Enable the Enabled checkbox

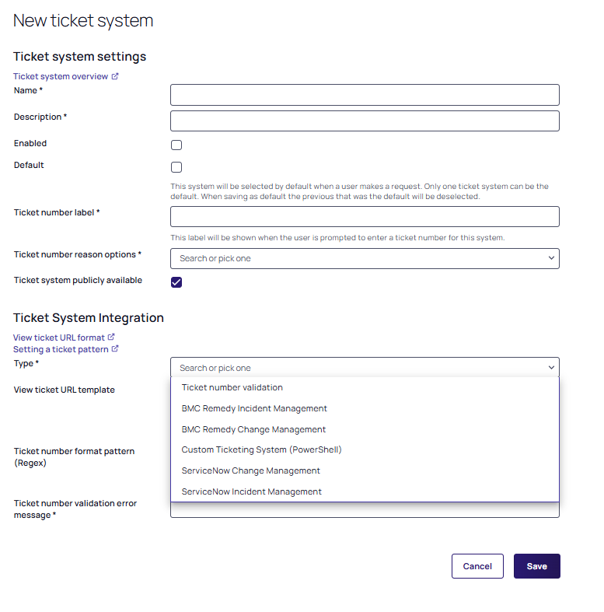[x=176, y=145]
